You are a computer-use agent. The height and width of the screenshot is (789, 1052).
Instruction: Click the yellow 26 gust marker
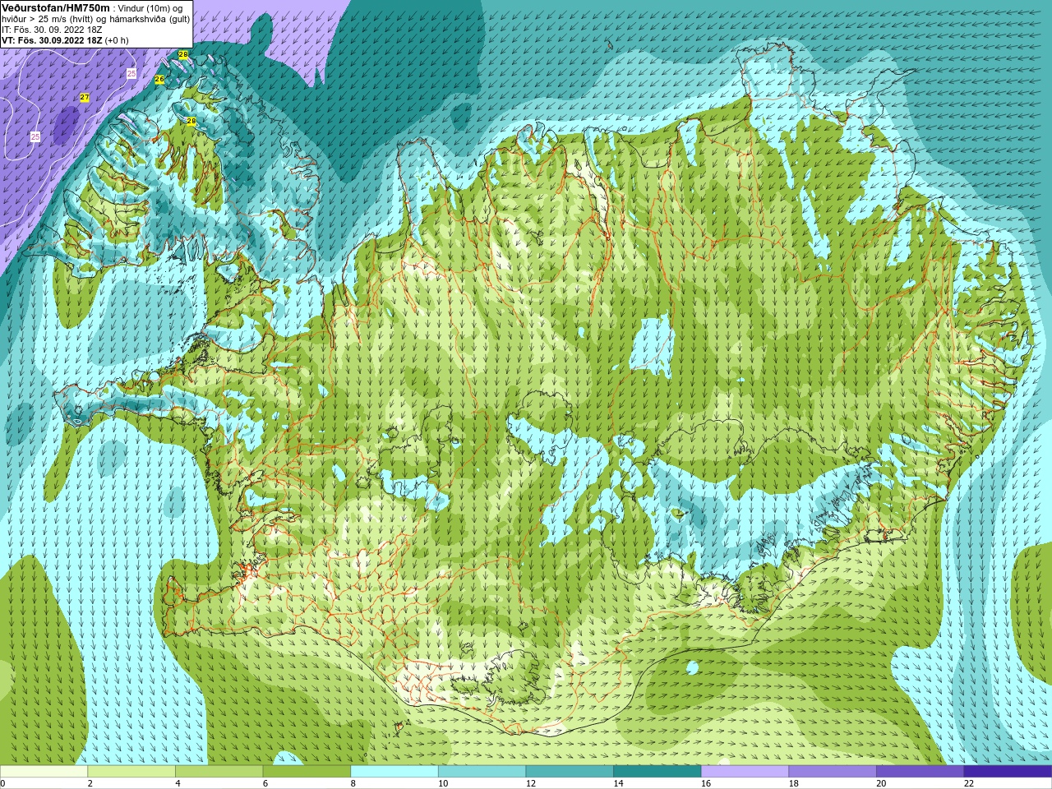point(159,80)
